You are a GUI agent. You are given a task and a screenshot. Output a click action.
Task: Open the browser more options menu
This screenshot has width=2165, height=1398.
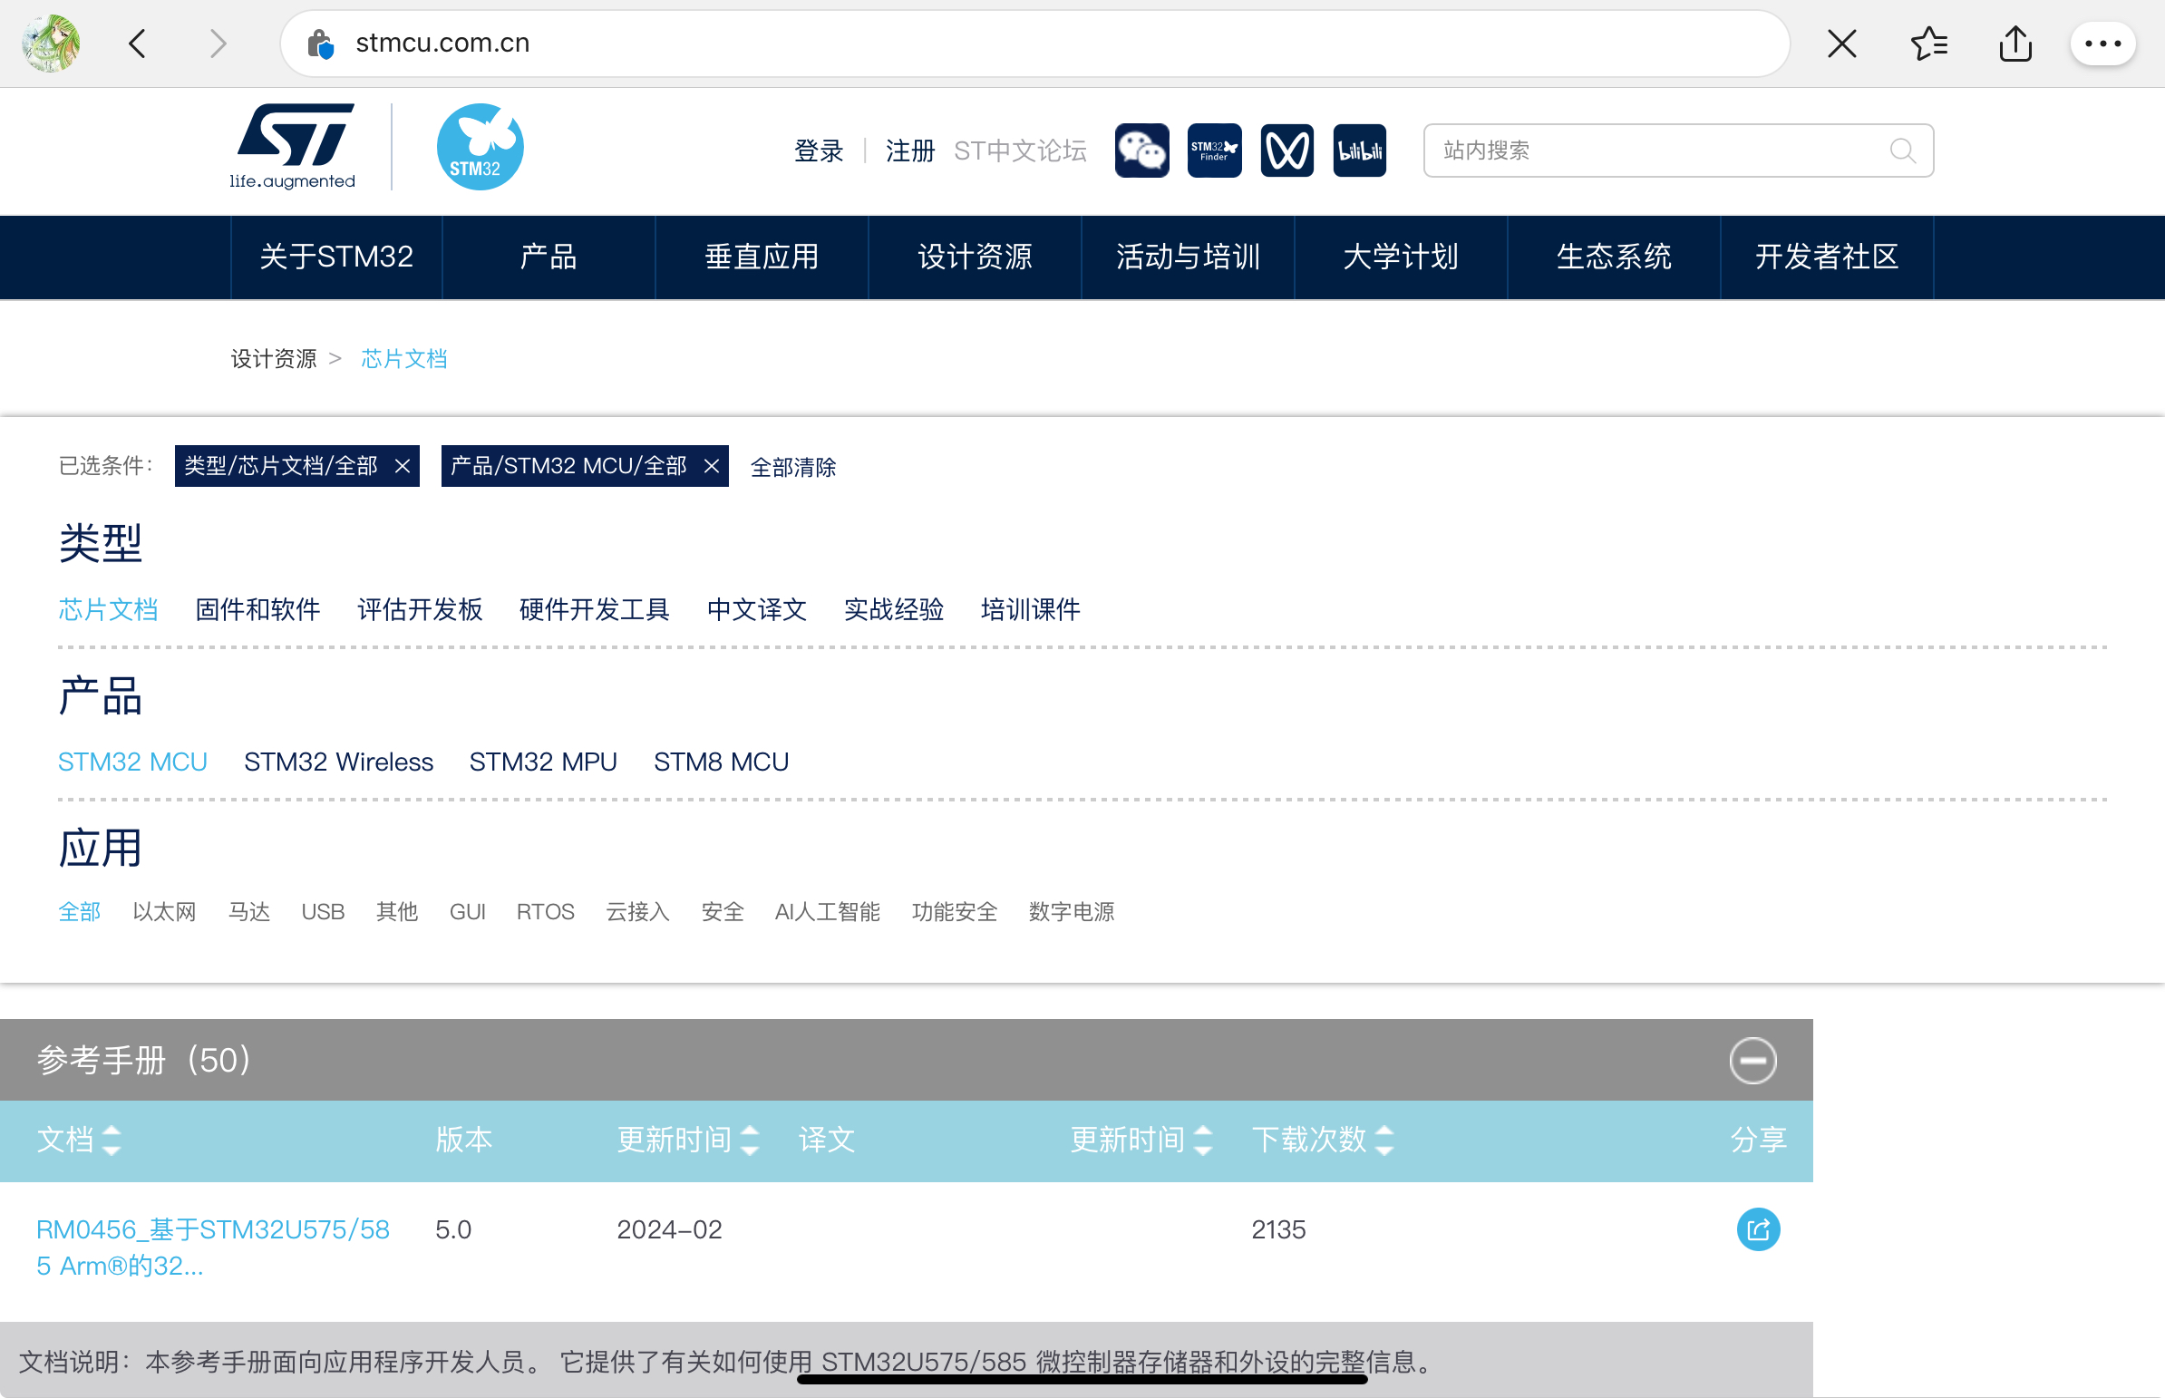pos(2102,44)
